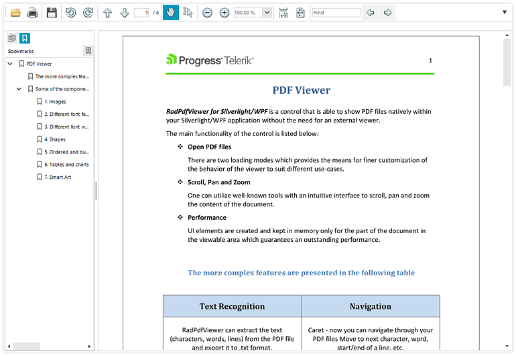Find the previous match with left arrow
The image size is (516, 357).
click(x=371, y=13)
